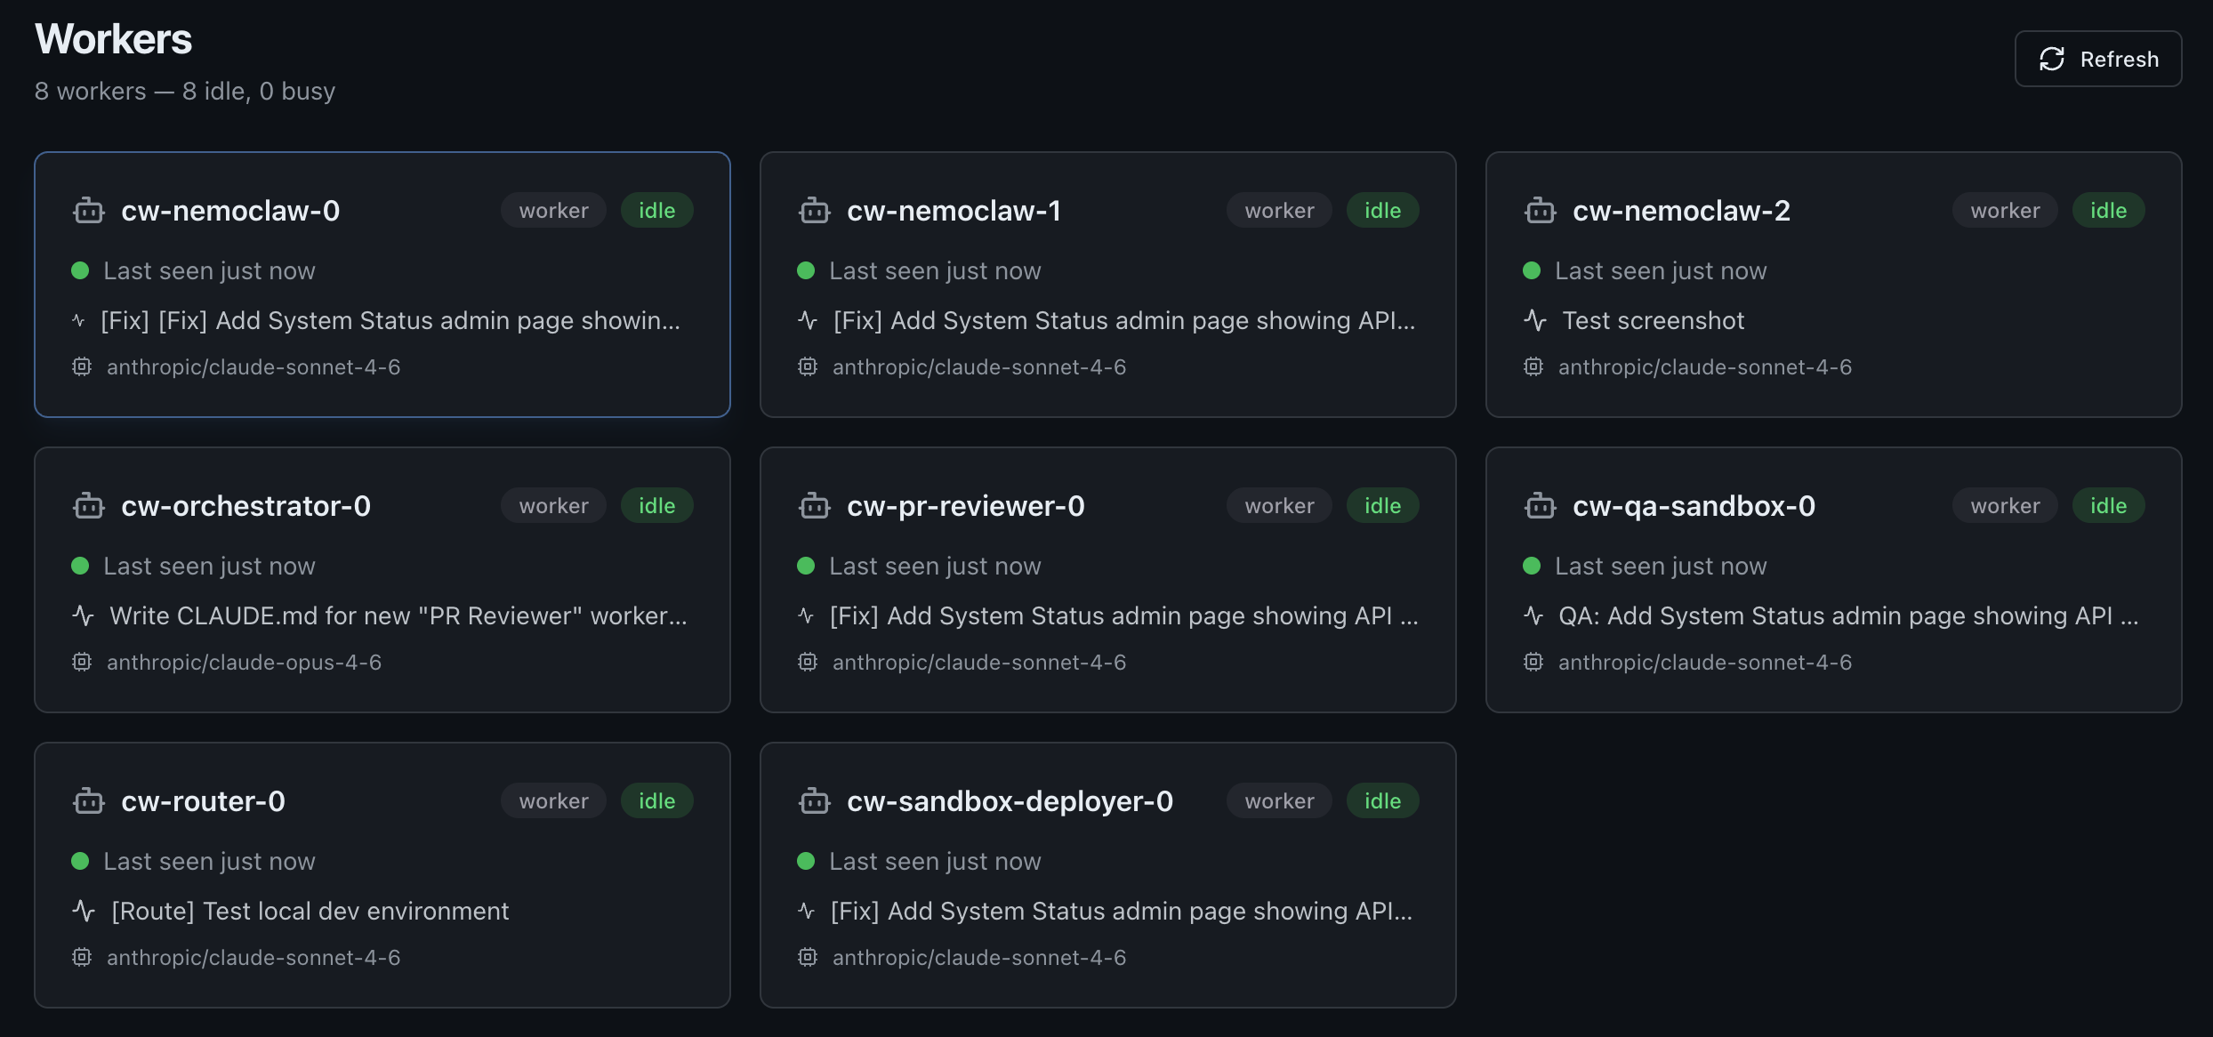The width and height of the screenshot is (2213, 1037).
Task: Click the green status dot on cw-orchestrator-0
Action: click(80, 566)
